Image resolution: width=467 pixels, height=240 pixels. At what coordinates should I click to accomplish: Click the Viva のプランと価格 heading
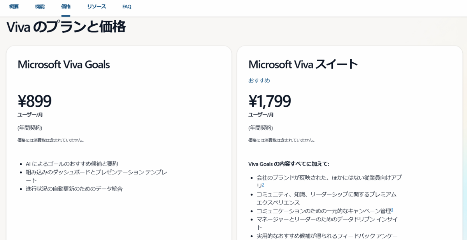(66, 27)
